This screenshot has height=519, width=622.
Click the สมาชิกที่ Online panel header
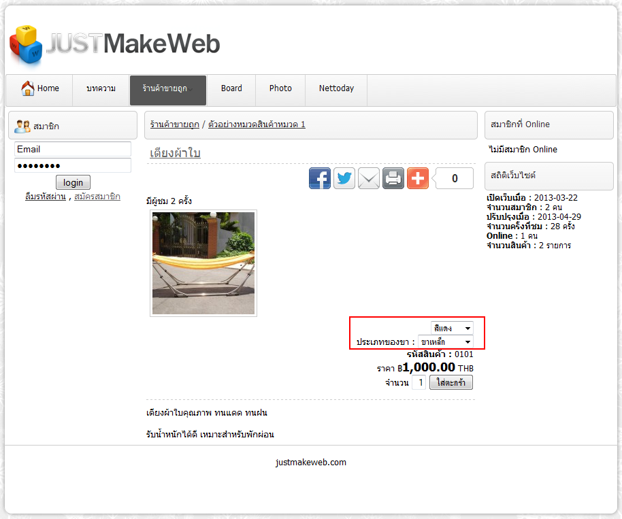click(x=549, y=125)
